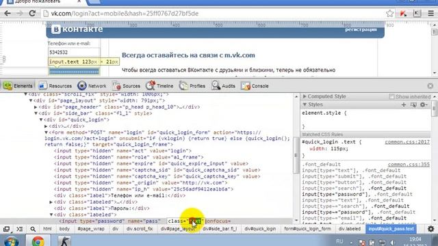The height and width of the screenshot is (246, 438).
Task: Open the Windows Start button
Action: point(11,241)
